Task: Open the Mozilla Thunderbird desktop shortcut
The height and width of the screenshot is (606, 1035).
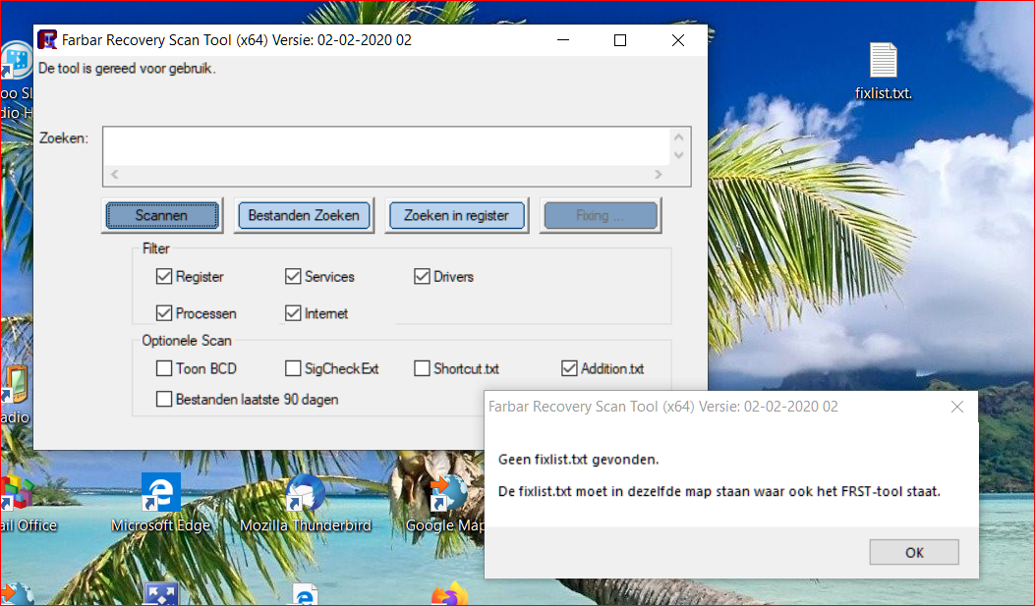Action: (x=305, y=493)
